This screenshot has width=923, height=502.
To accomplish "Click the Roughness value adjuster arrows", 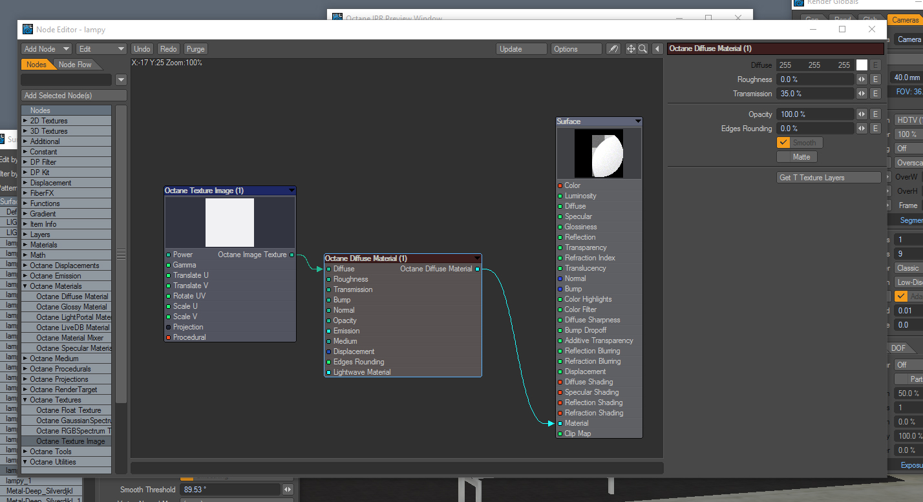I will coord(862,79).
